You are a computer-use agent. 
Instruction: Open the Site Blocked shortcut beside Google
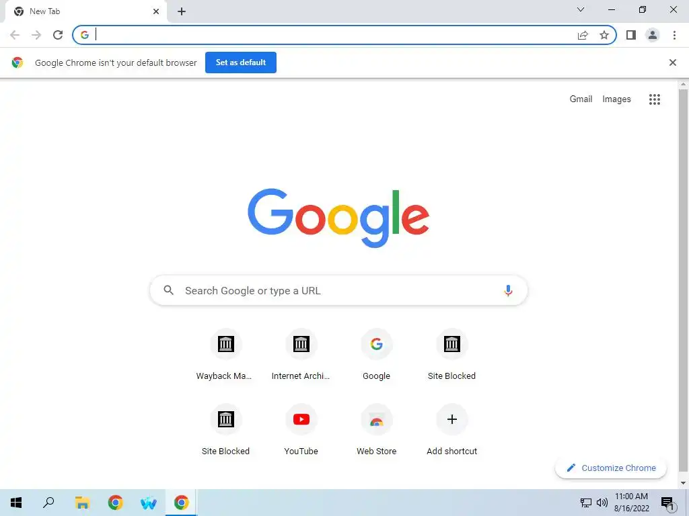click(451, 354)
